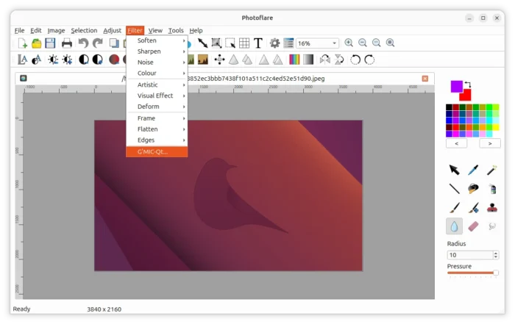Expand the Deform filter submenu
Image resolution: width=515 pixels, height=324 pixels.
[x=157, y=107]
